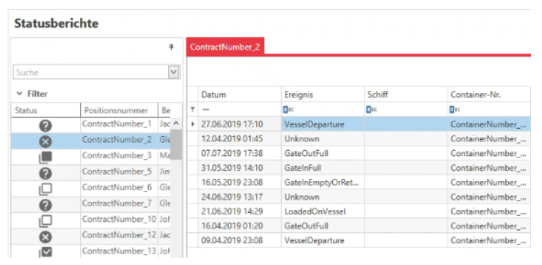Open the Suche dropdown arrow

(174, 72)
